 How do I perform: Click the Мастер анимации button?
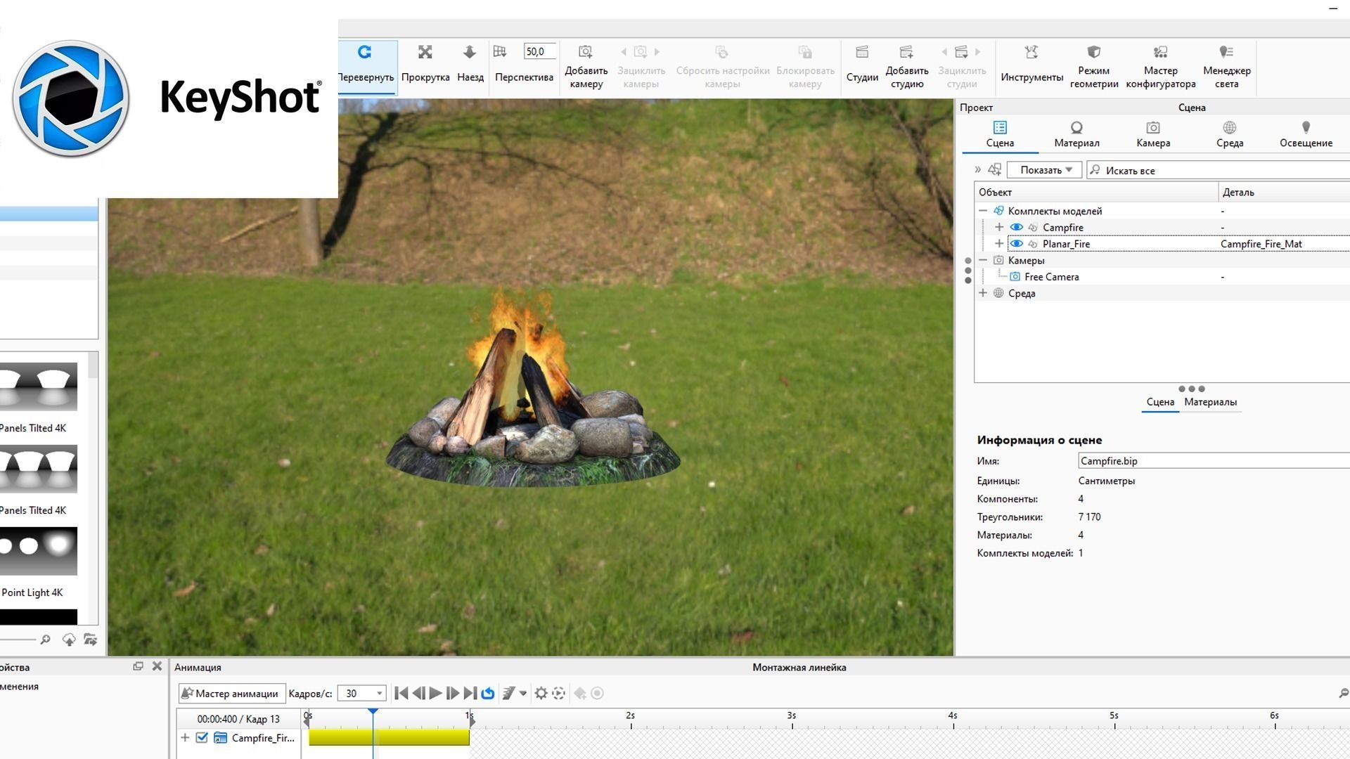(x=231, y=693)
